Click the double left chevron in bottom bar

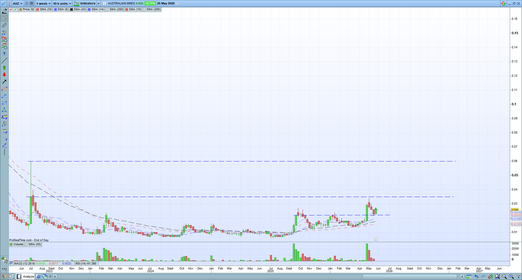pyautogui.click(x=50, y=277)
